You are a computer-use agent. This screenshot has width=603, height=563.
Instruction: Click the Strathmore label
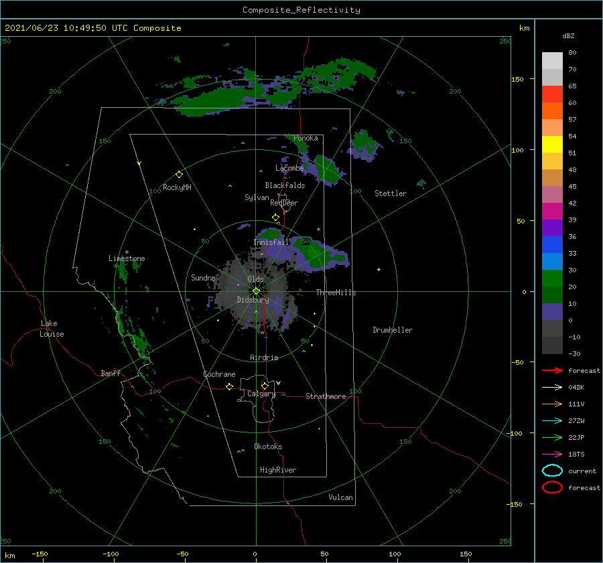coord(326,396)
